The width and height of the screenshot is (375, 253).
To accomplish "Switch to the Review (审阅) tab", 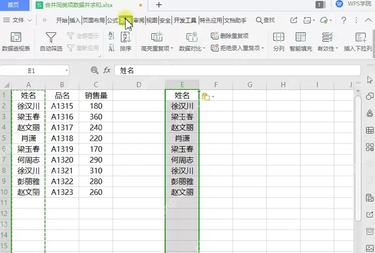I will 139,20.
